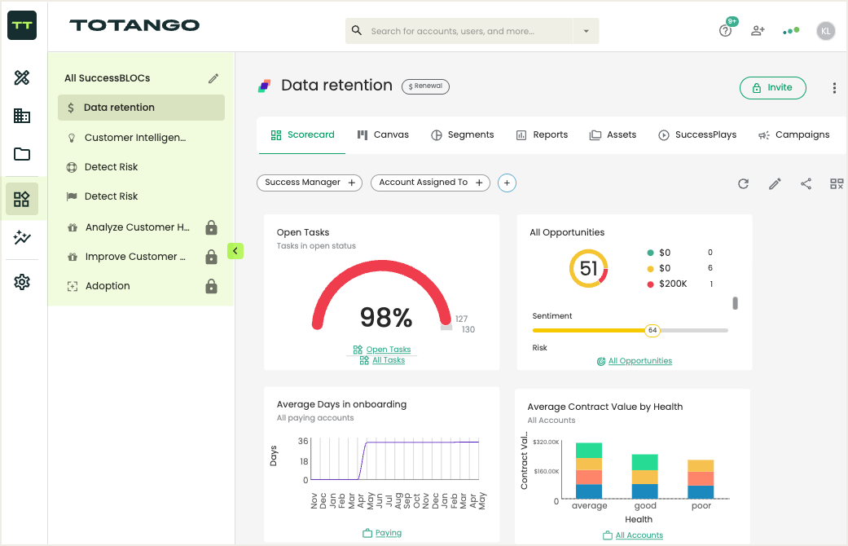Viewport: 848px width, 546px height.
Task: Open the accounts building icon
Action: coord(22,115)
